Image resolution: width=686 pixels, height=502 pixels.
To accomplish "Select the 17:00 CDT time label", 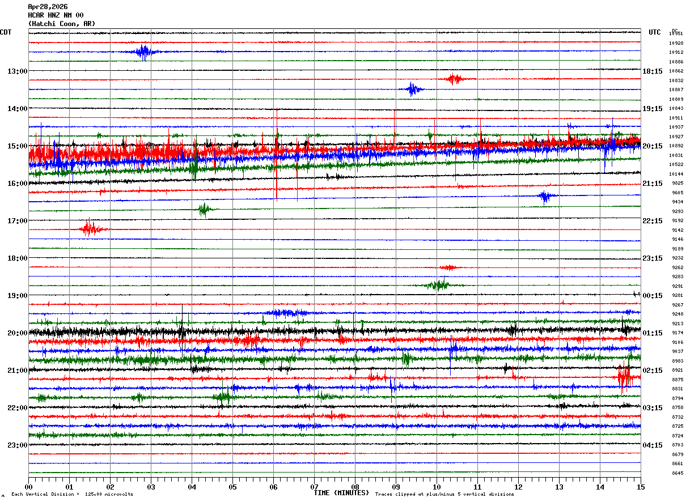I will 17,221.
